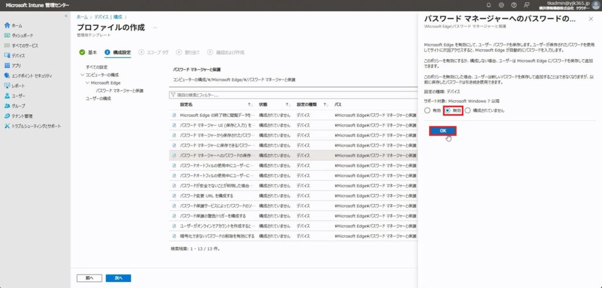Viewport: 602px width, 288px height.
Task: Go to the スコープ タグ step
Action: 153,52
